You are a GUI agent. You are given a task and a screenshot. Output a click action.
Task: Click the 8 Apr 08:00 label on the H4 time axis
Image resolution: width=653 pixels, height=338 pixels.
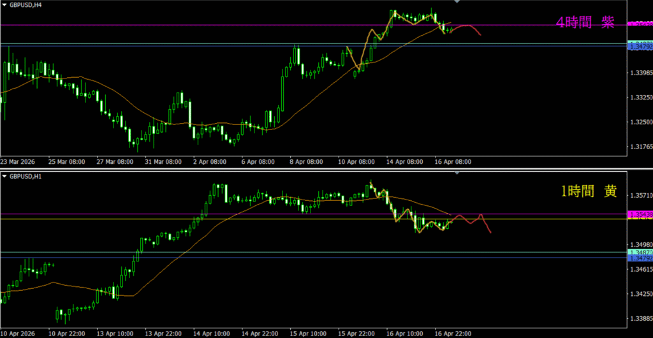[x=308, y=162]
